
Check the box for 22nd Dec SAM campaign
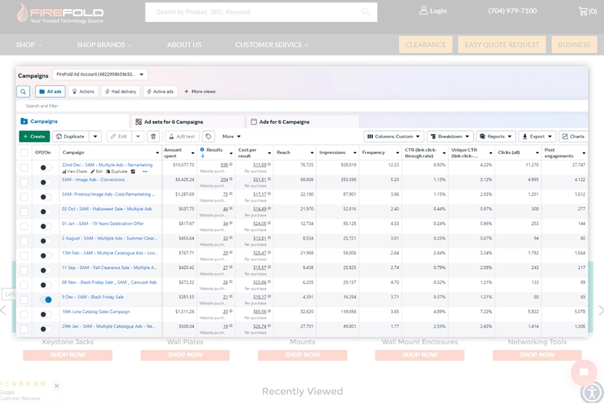pos(24,168)
